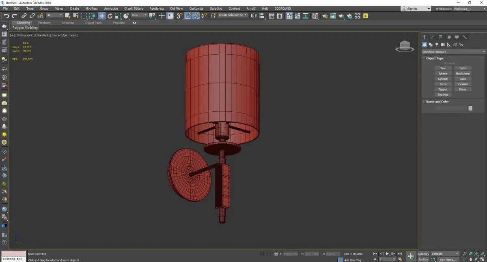Open the Modifiers menu

[x=91, y=9]
